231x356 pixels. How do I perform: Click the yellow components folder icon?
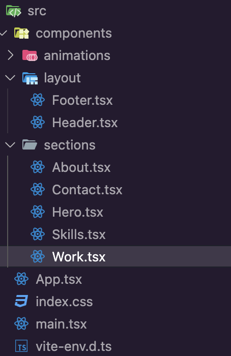(21, 33)
